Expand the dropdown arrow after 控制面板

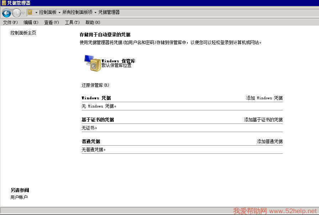59,12
